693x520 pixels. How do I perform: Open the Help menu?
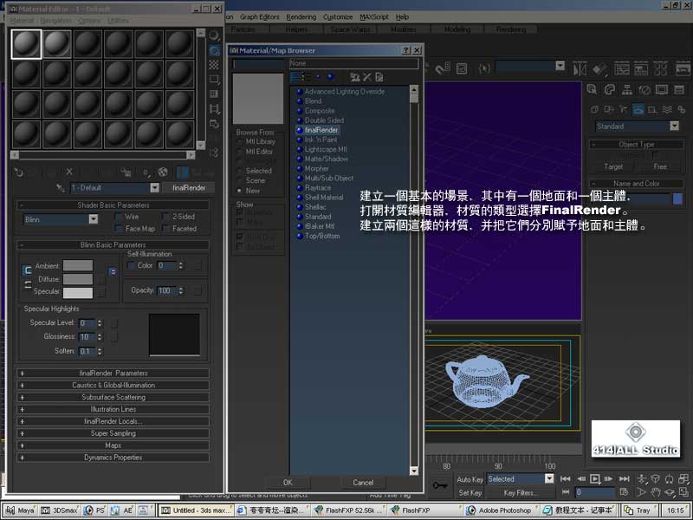point(402,16)
